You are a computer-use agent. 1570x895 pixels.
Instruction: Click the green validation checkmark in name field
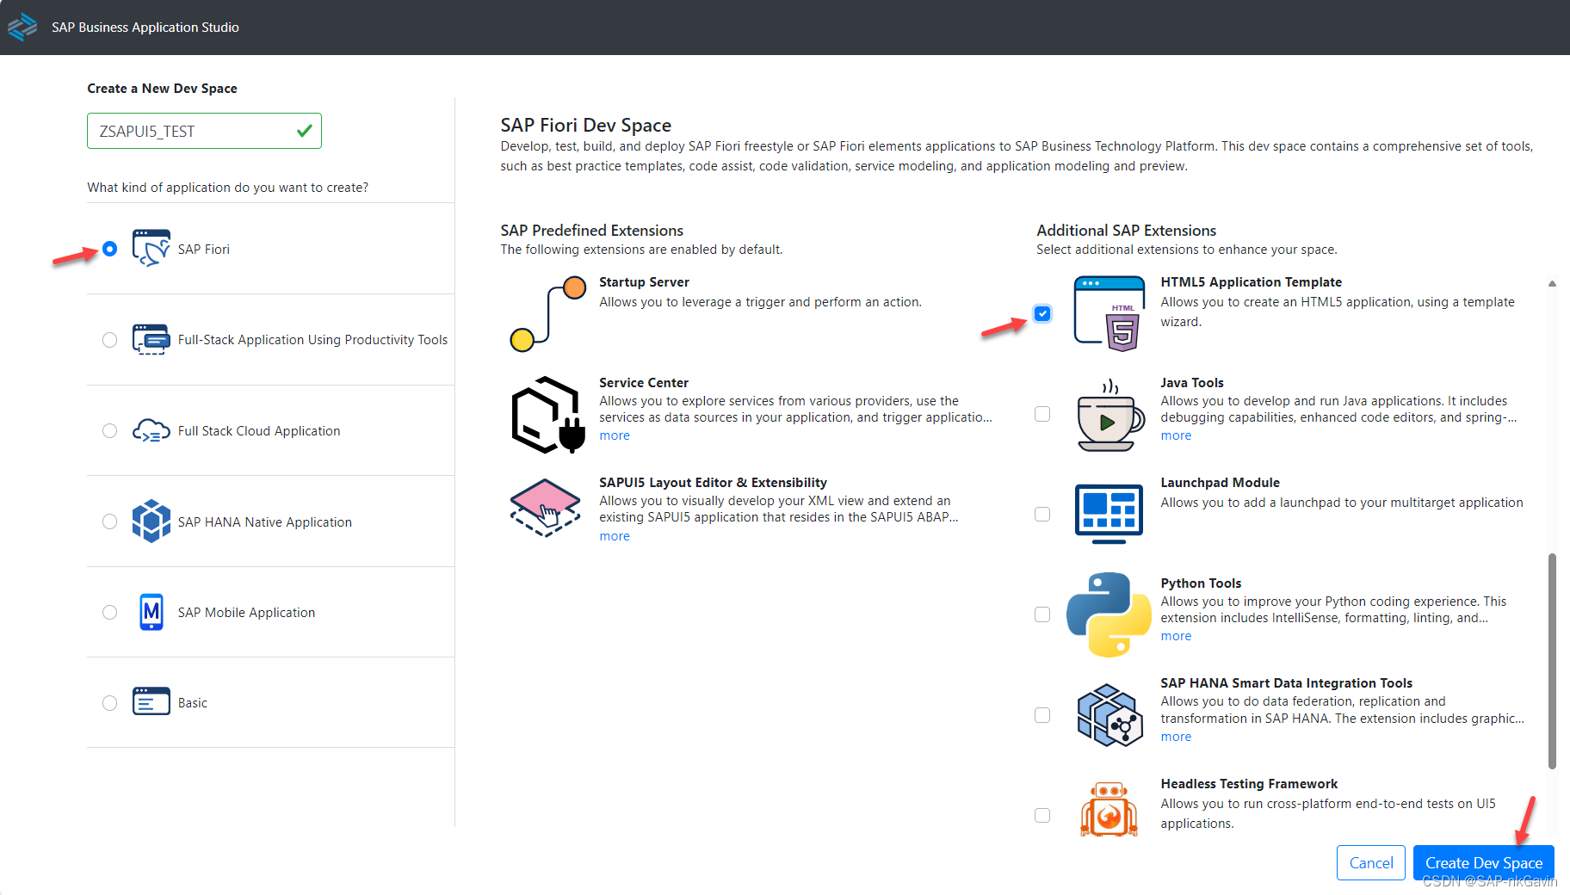pos(304,131)
